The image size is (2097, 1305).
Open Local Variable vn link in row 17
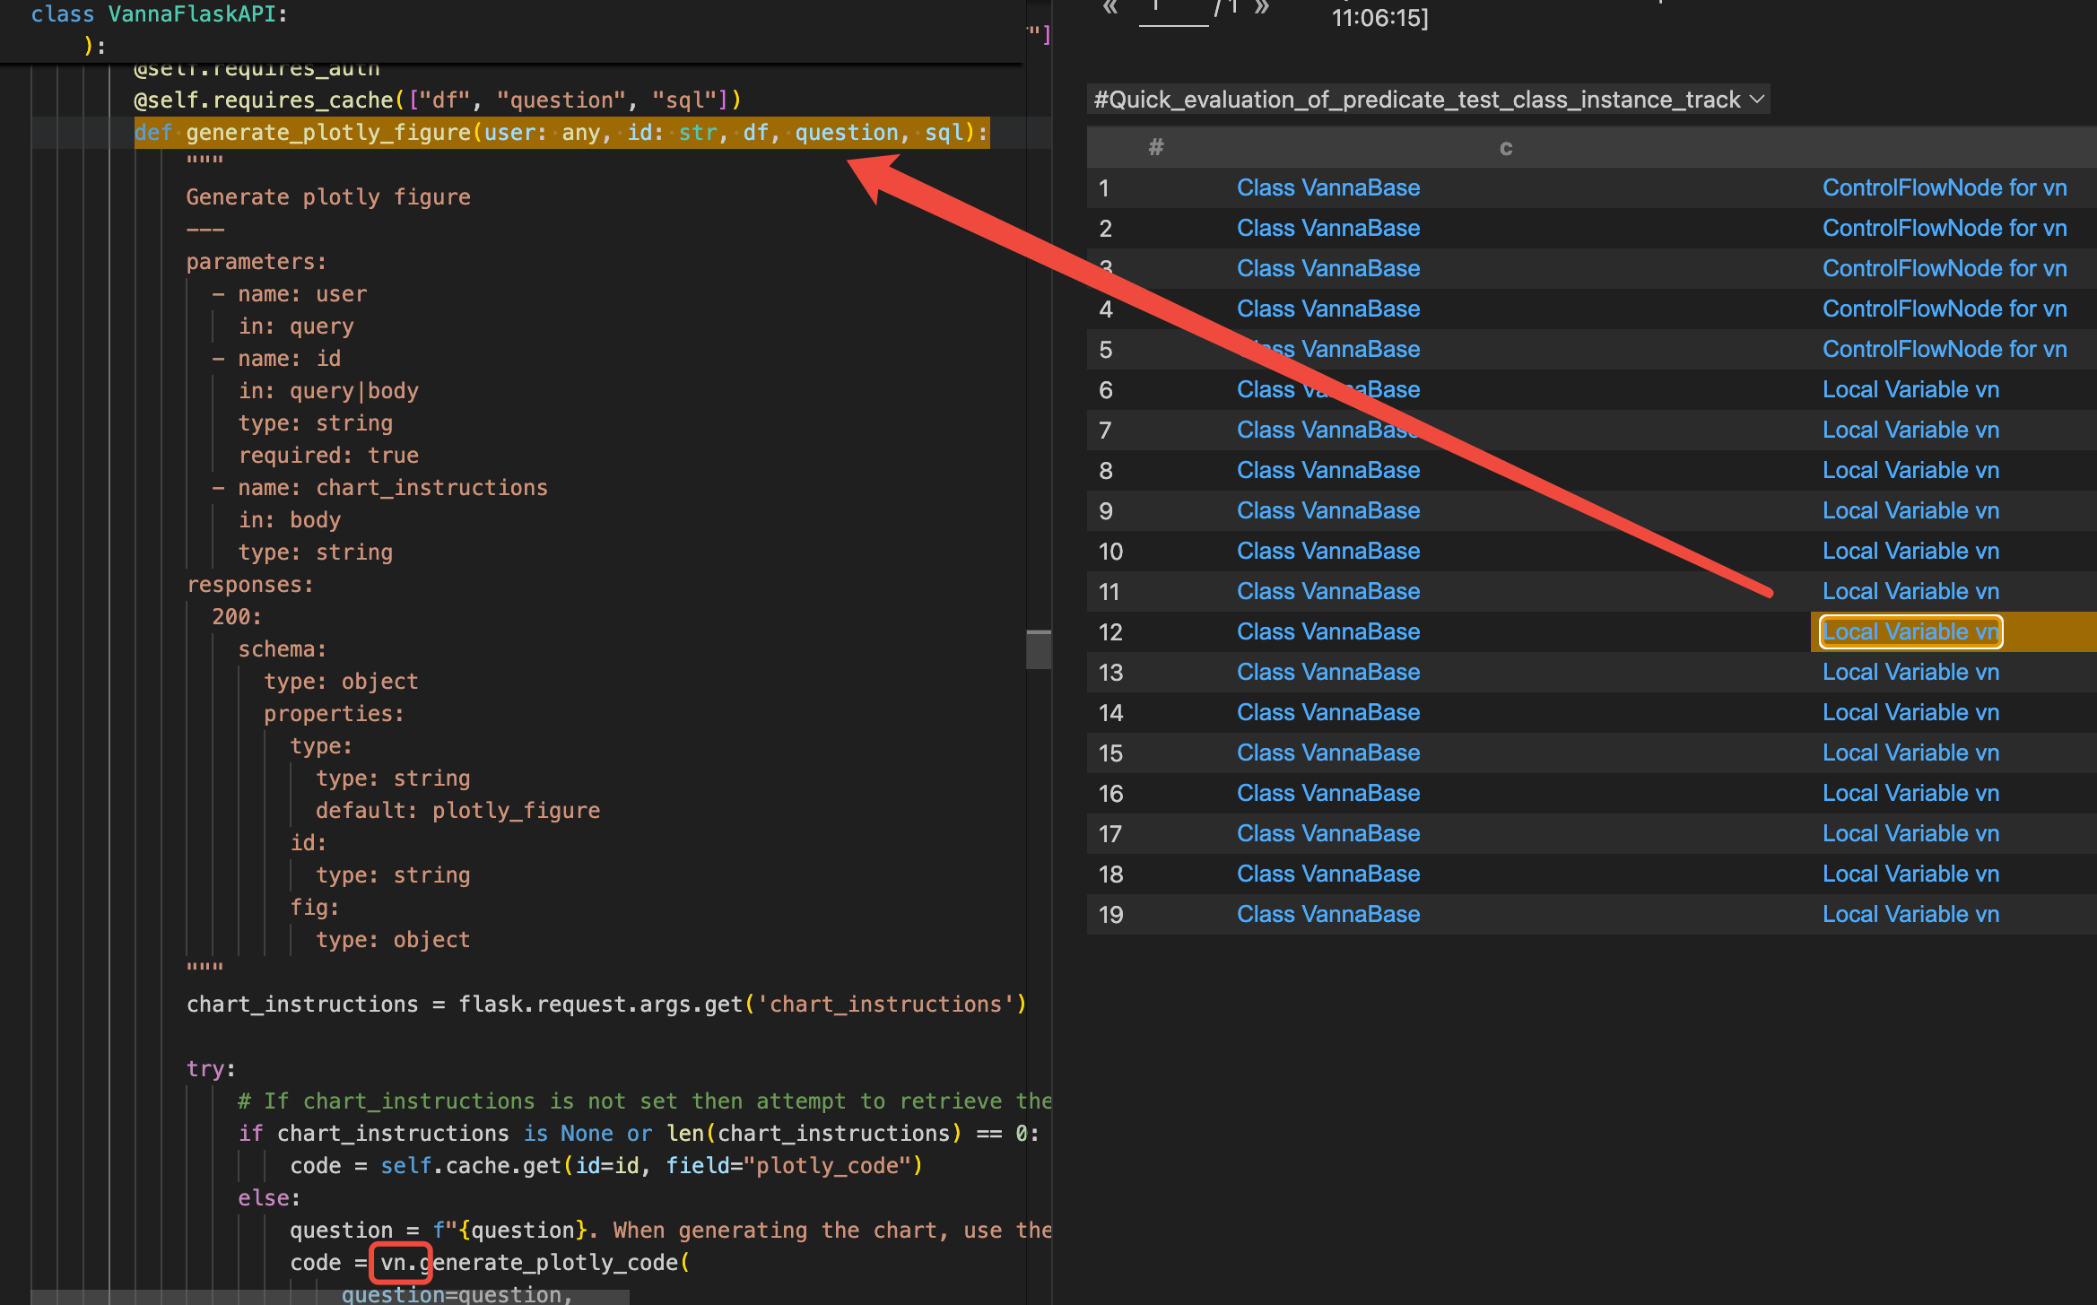point(1910,833)
